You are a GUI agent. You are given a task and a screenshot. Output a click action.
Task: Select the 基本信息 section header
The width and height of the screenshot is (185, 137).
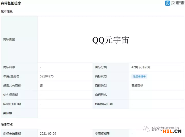tap(7, 12)
